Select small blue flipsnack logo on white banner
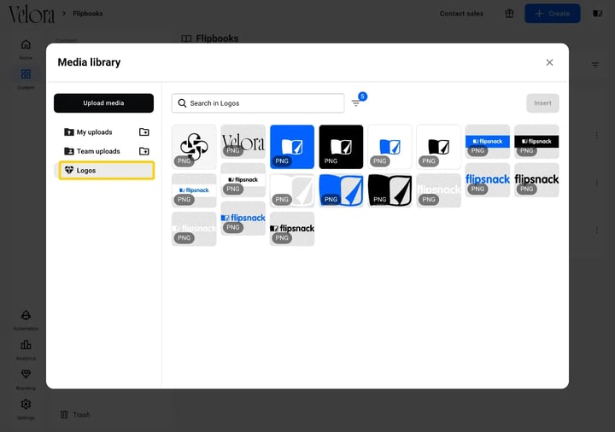 click(x=194, y=190)
